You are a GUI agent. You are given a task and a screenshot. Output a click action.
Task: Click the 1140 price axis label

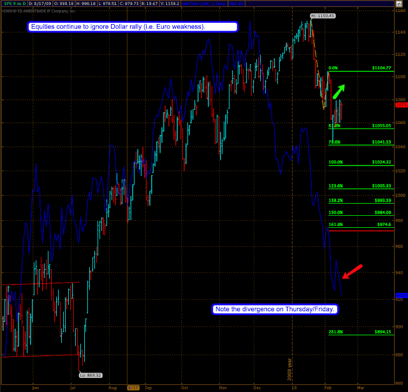pos(400,32)
